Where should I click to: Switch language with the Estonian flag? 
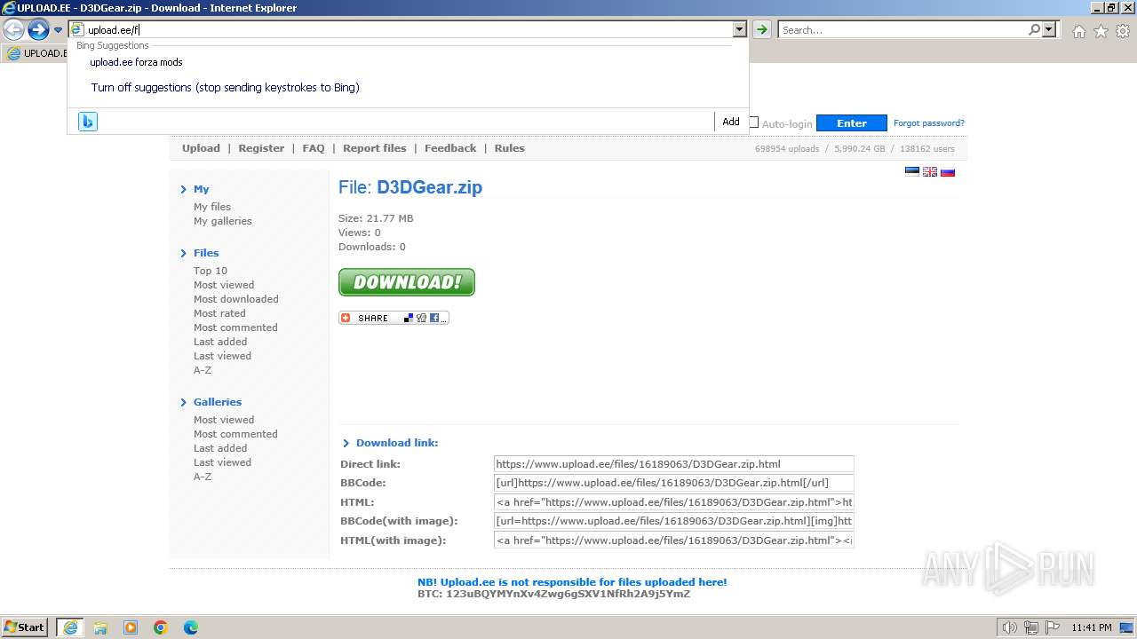click(x=912, y=172)
